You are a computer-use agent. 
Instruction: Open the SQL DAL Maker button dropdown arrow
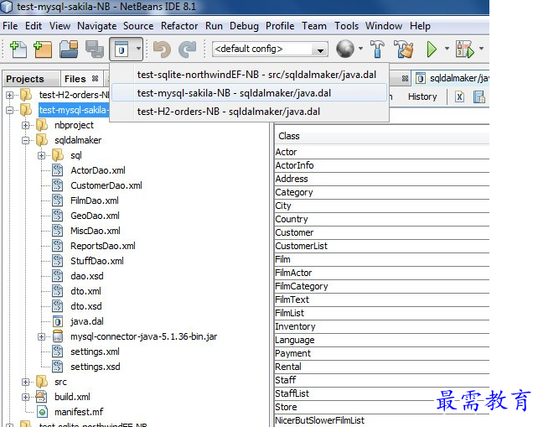138,49
